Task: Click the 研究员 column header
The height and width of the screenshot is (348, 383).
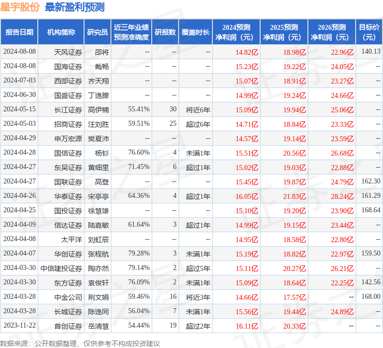Action: 97,32
